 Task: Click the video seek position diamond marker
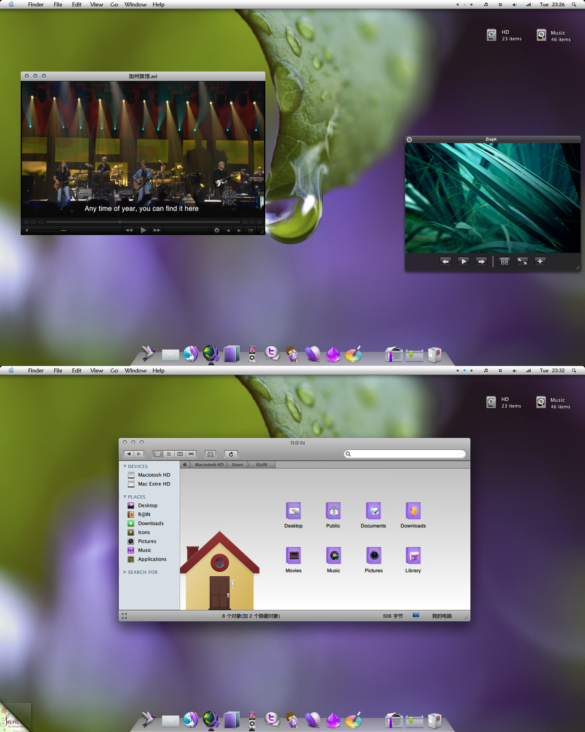pos(120,222)
